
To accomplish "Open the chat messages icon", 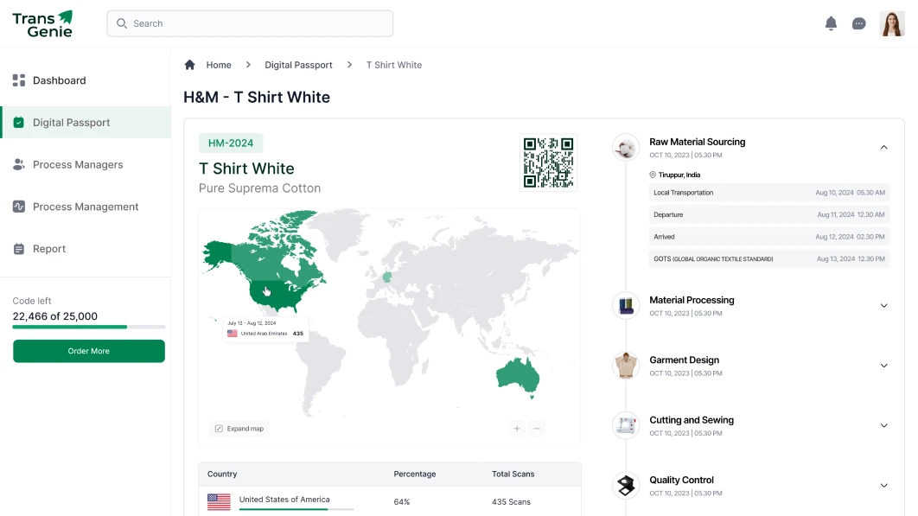I will [x=859, y=23].
